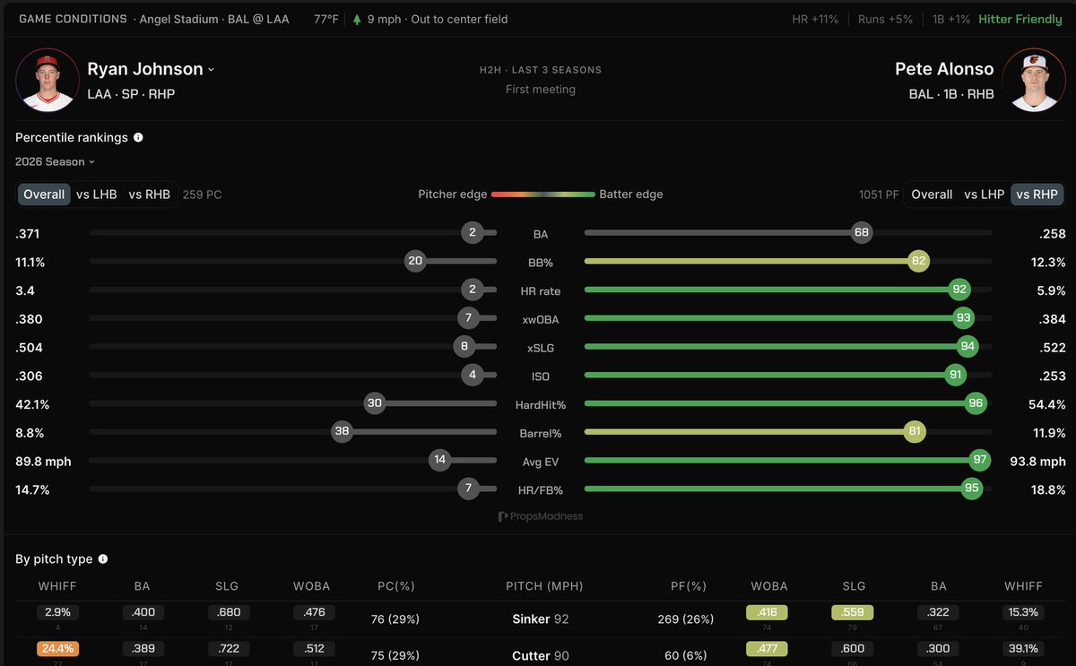Open the 2026 Season dropdown
Viewport: 1076px width, 666px height.
click(x=55, y=161)
